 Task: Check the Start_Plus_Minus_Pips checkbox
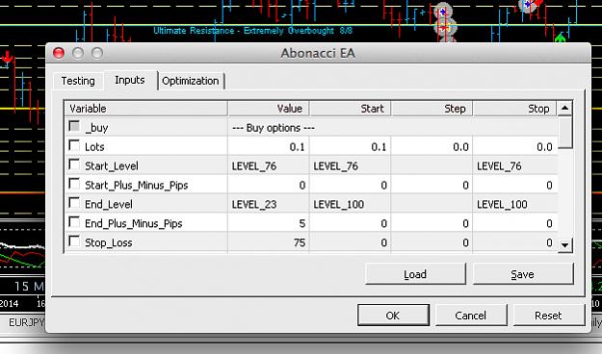click(74, 184)
